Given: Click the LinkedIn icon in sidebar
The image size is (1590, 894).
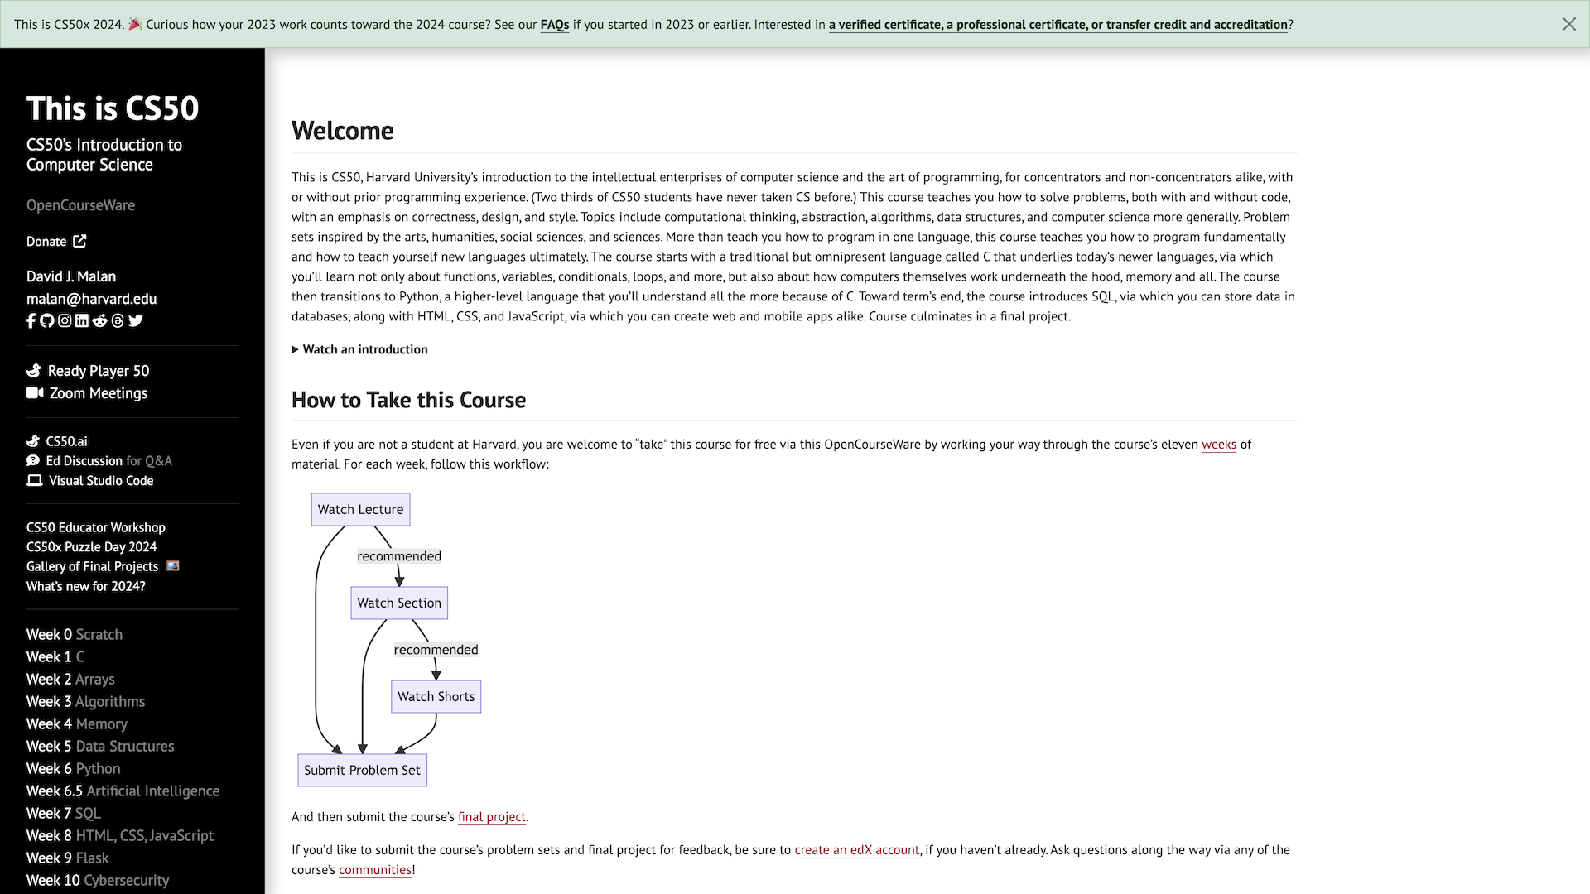Looking at the screenshot, I should click(82, 320).
